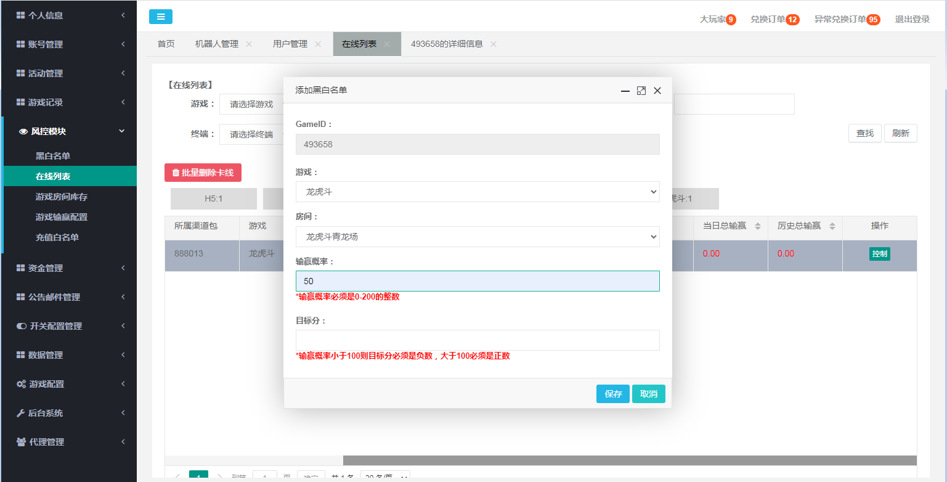Expand the 资金管理 sidebar menu

[68, 268]
